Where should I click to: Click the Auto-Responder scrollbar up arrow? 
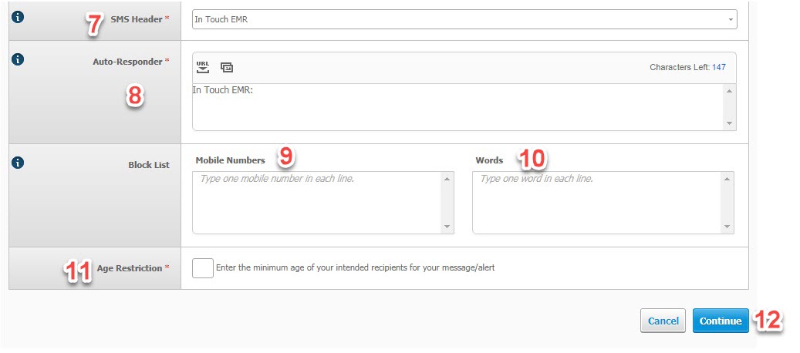(729, 91)
